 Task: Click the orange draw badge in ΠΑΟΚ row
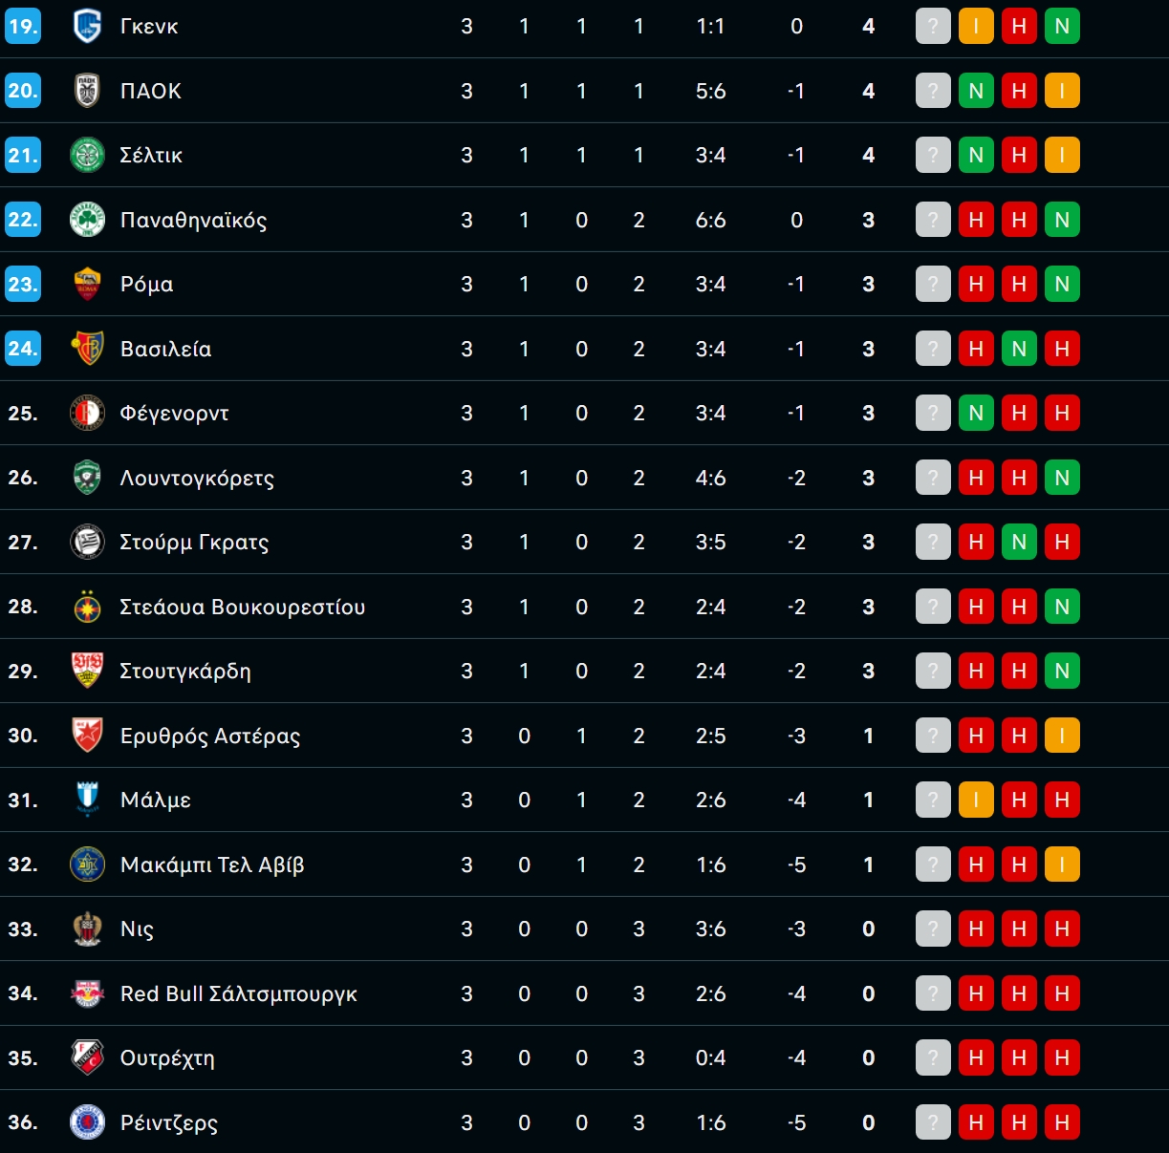[1062, 91]
